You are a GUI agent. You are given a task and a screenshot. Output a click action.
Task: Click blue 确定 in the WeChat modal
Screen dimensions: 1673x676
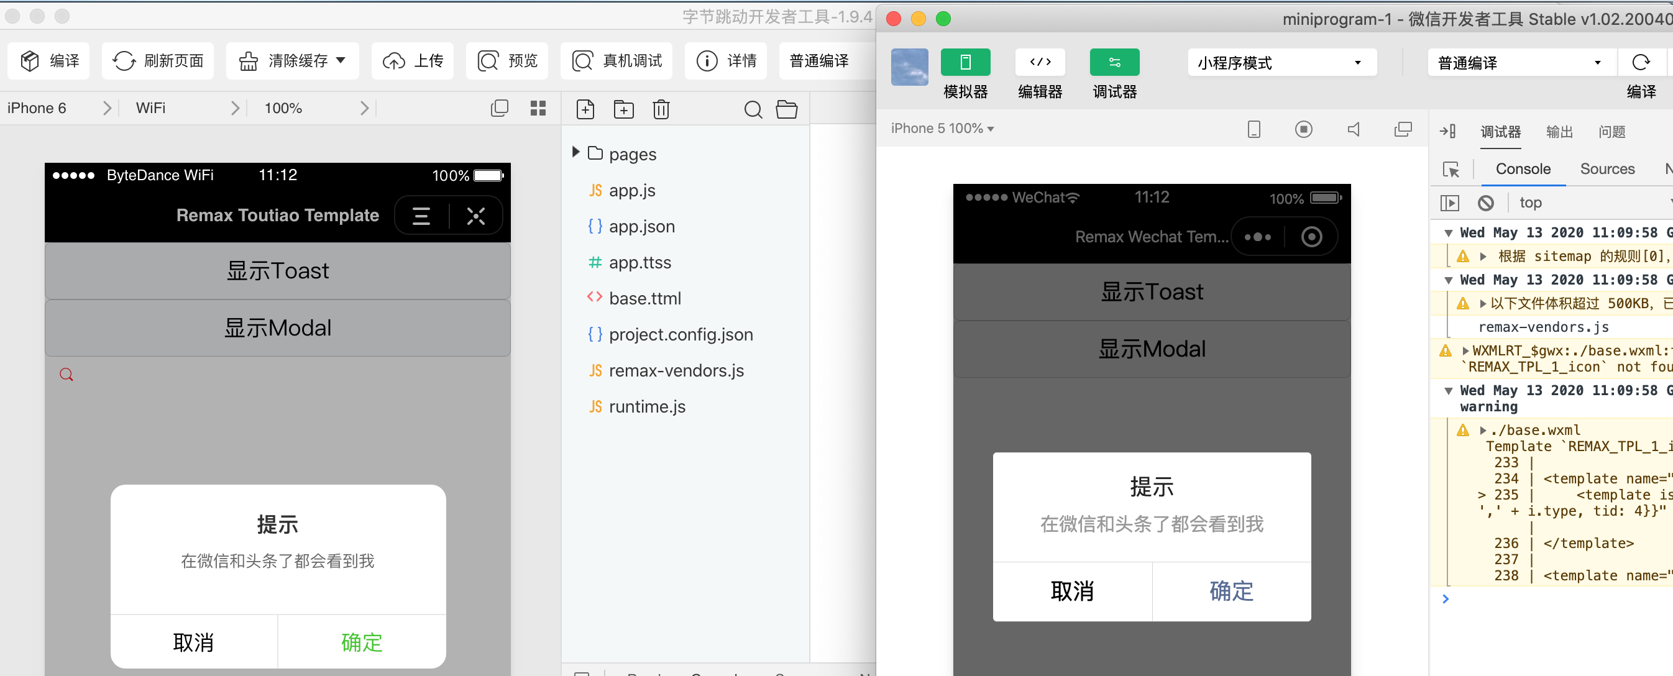pos(1231,591)
